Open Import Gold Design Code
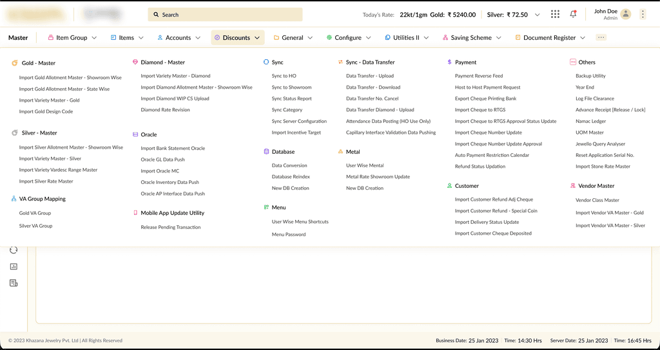The width and height of the screenshot is (660, 350). pyautogui.click(x=46, y=111)
